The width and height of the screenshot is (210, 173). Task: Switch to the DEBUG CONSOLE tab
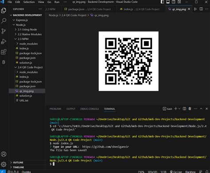(89, 109)
